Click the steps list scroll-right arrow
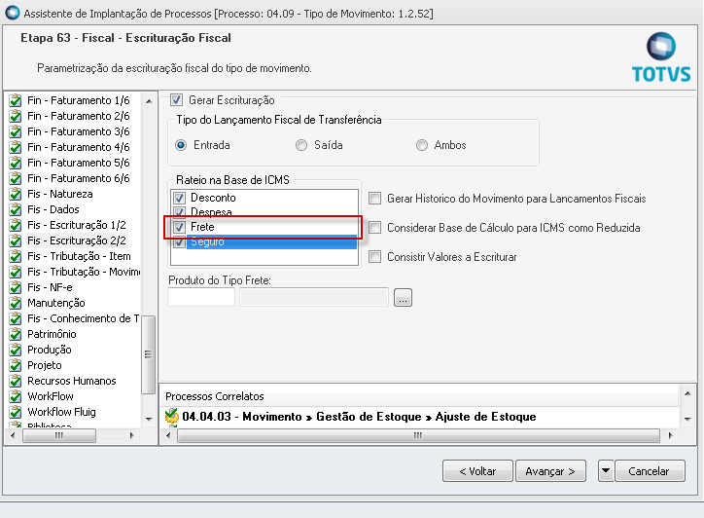Viewport: 704px width, 518px height. 131,435
